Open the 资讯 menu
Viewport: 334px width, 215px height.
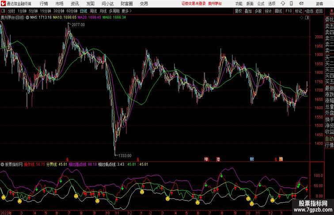(75, 4)
